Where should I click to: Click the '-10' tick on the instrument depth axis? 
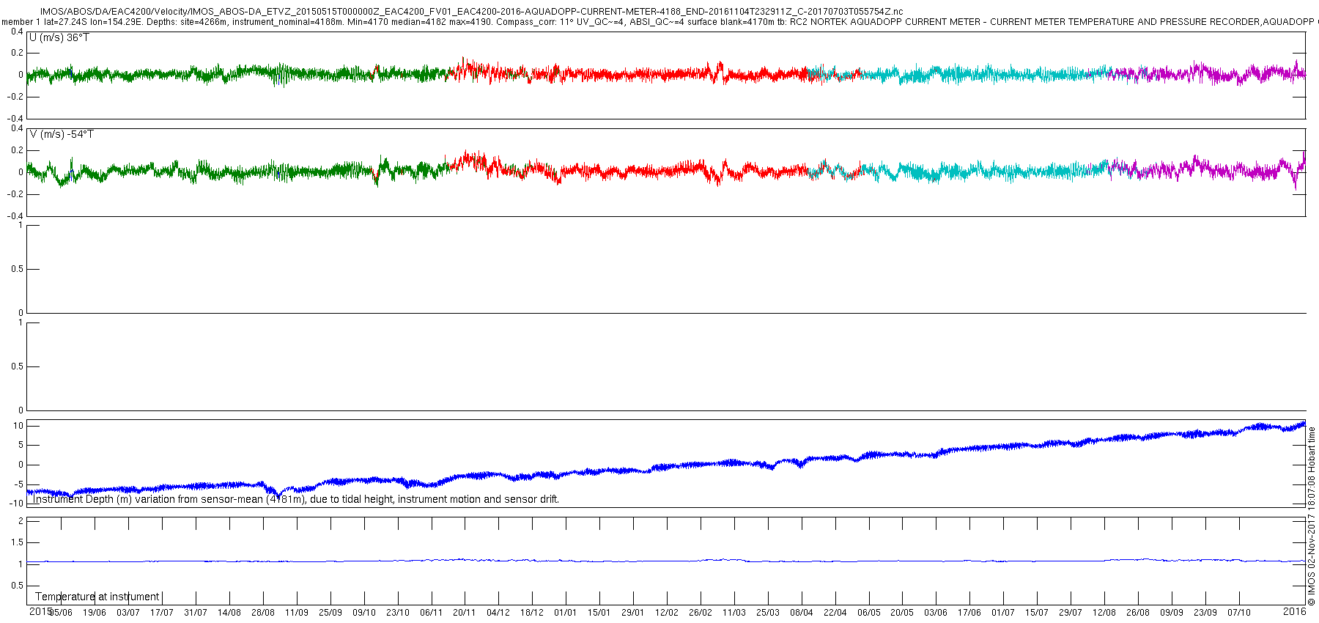coord(17,504)
